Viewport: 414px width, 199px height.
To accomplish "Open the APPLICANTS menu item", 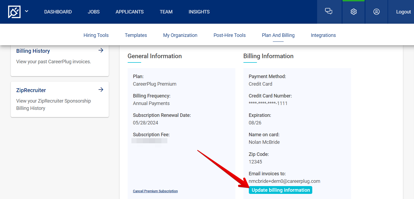I will point(130,12).
